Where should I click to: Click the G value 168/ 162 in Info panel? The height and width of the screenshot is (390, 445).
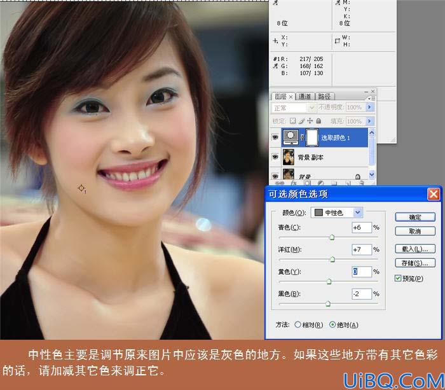[311, 66]
